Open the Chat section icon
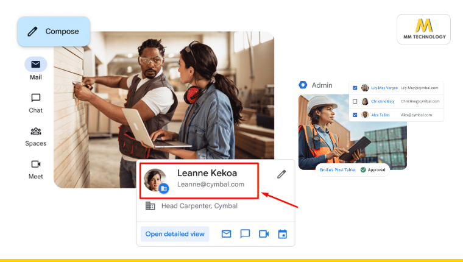Viewport: 463px width, 262px height. (36, 97)
